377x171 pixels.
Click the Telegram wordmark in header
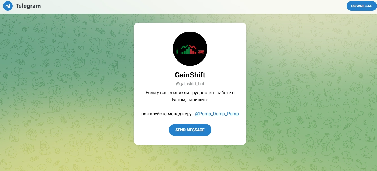(28, 6)
